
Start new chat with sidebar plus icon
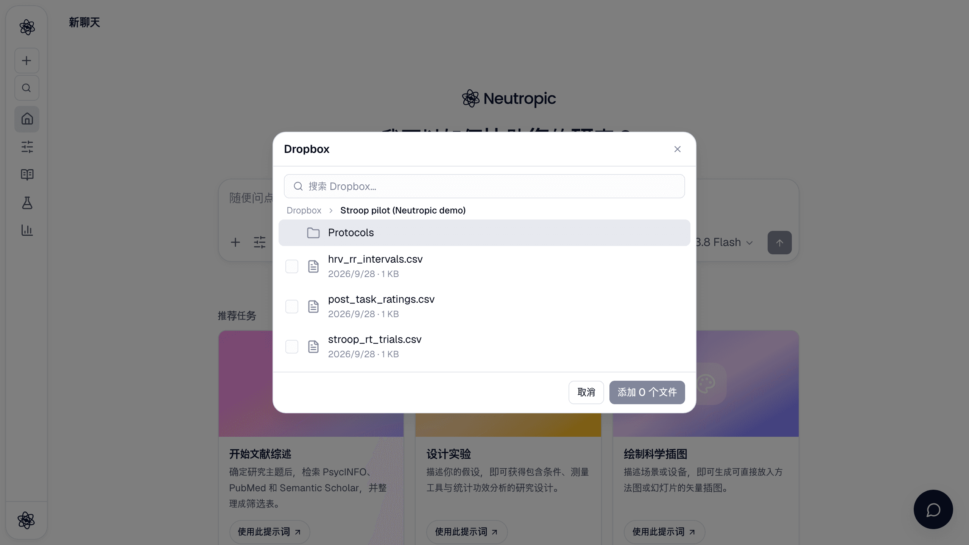click(26, 61)
